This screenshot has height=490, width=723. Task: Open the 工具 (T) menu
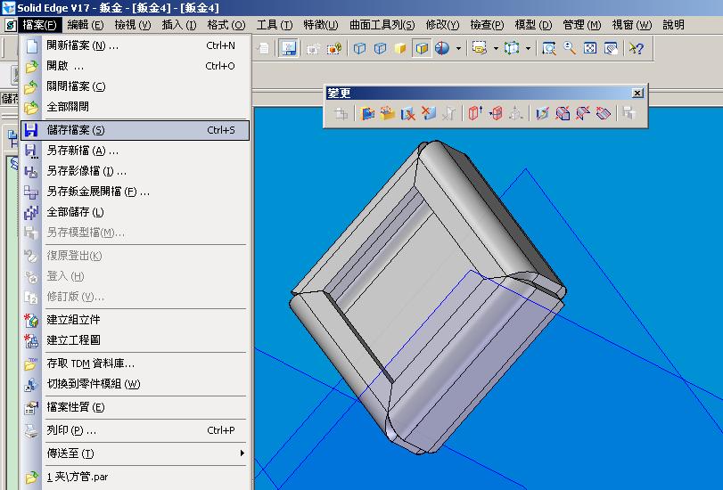275,25
